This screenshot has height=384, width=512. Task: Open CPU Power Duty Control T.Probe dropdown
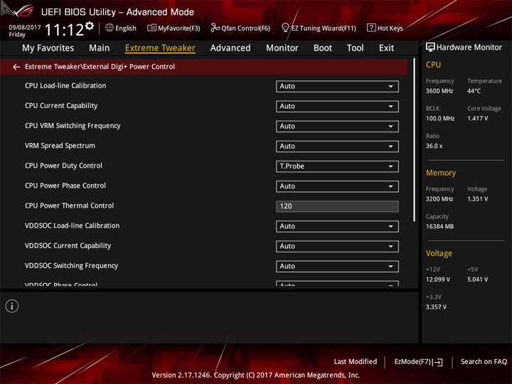click(x=337, y=166)
